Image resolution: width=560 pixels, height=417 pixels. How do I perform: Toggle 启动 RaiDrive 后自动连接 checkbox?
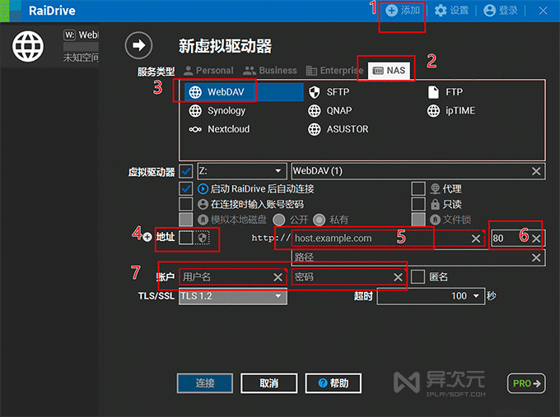(186, 188)
